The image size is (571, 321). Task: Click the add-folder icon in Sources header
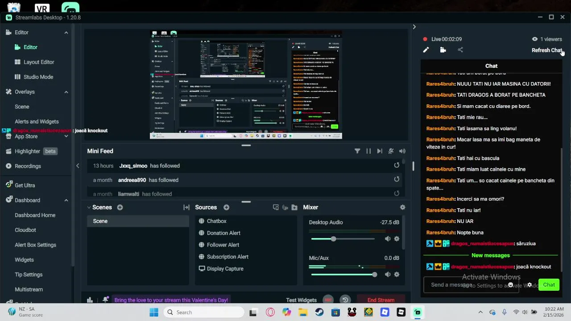point(294,207)
